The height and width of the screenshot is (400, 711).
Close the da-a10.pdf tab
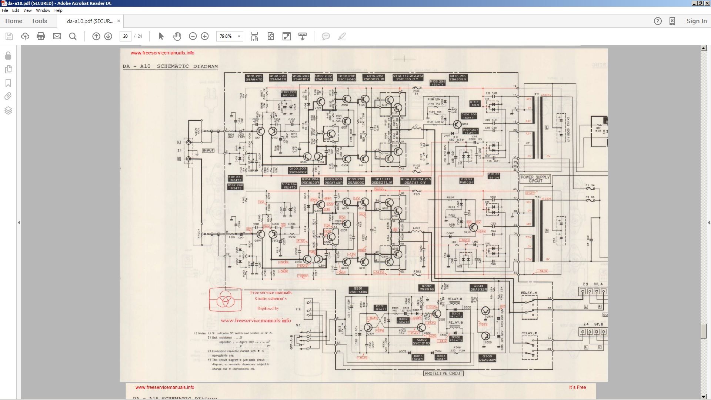click(118, 21)
